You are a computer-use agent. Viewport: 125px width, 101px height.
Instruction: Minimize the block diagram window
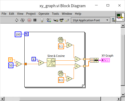[96, 5]
